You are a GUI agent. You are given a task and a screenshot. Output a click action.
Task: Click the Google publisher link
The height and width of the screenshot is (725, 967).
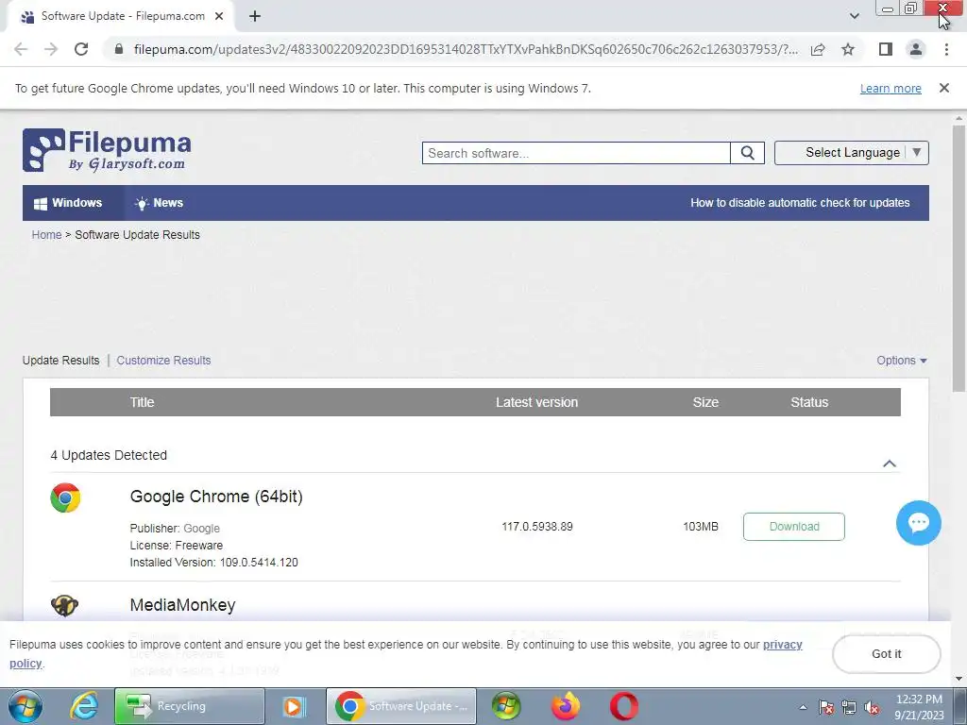click(201, 529)
